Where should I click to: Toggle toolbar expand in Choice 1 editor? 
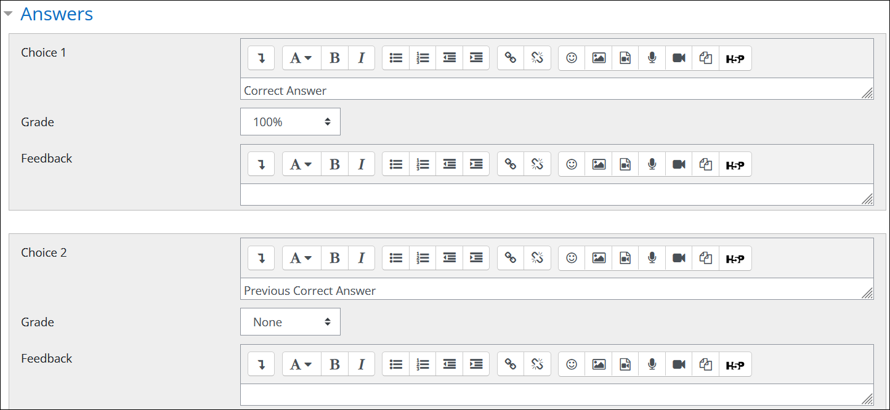coord(261,58)
